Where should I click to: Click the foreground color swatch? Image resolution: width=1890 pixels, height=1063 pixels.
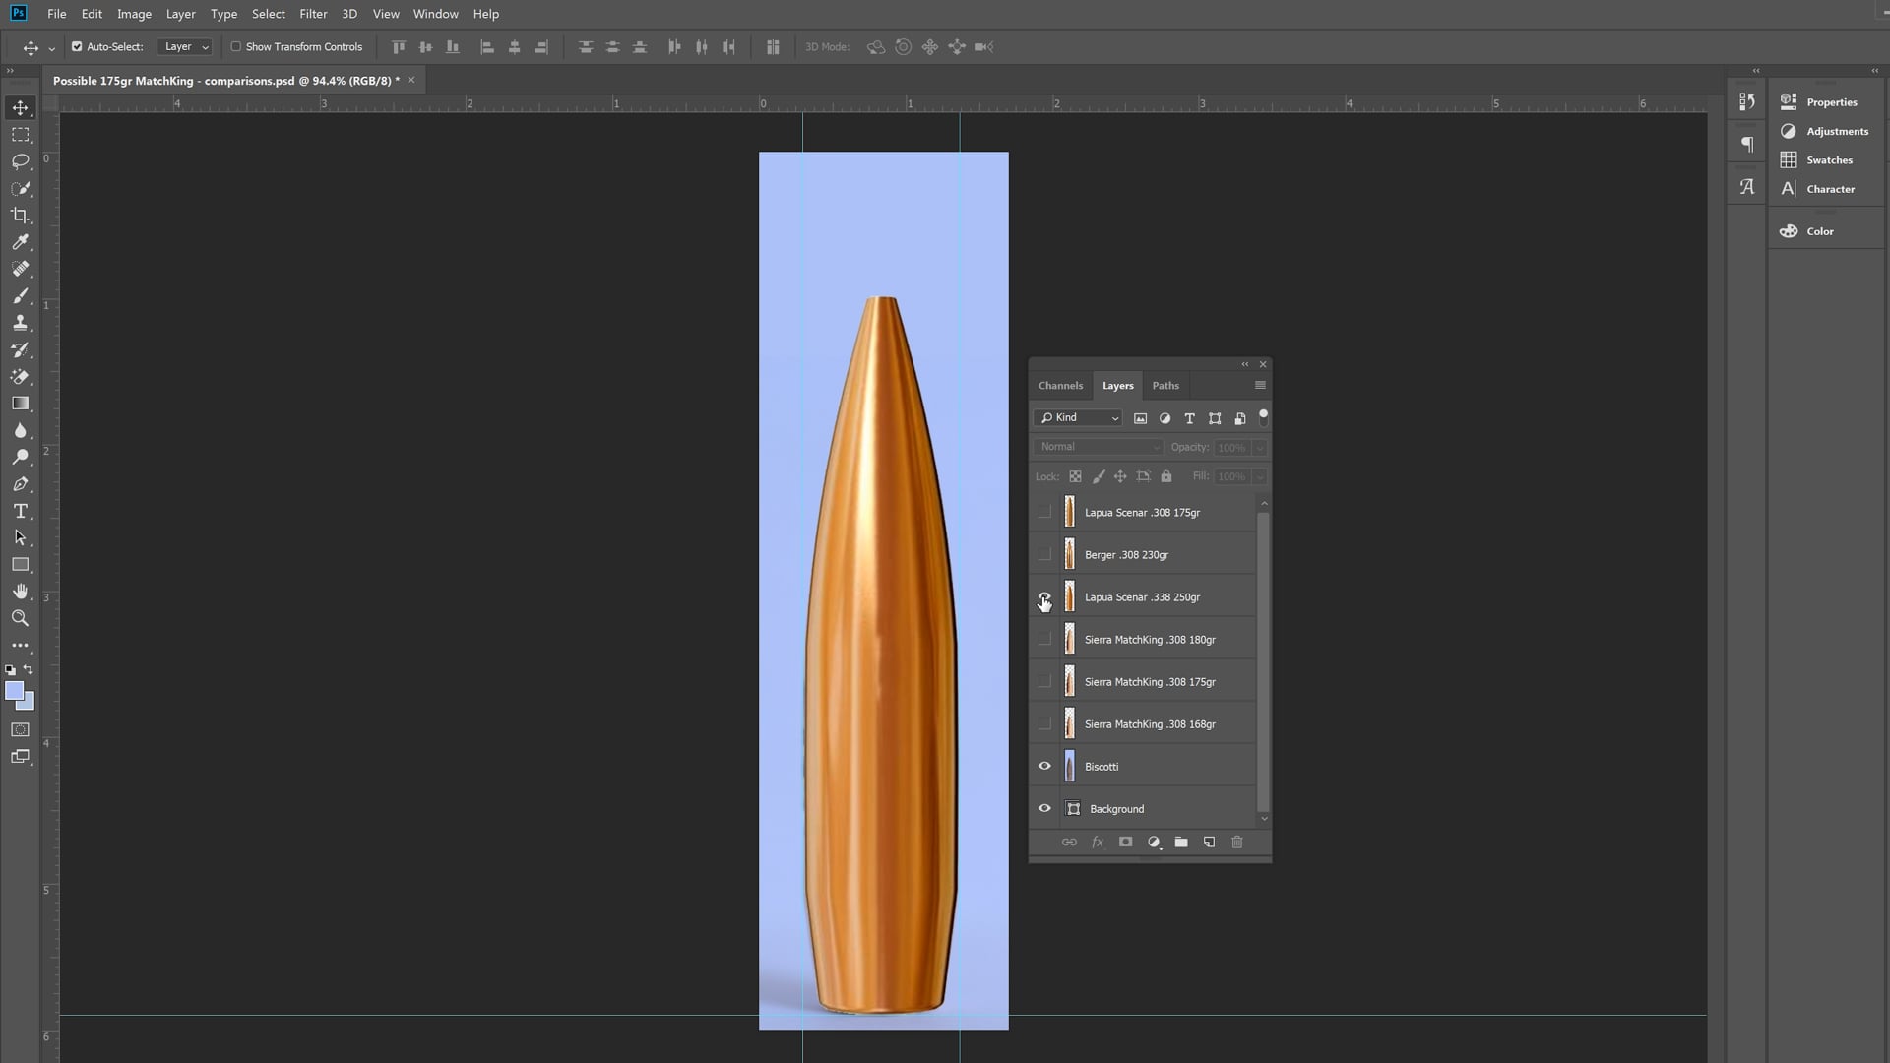tap(14, 691)
